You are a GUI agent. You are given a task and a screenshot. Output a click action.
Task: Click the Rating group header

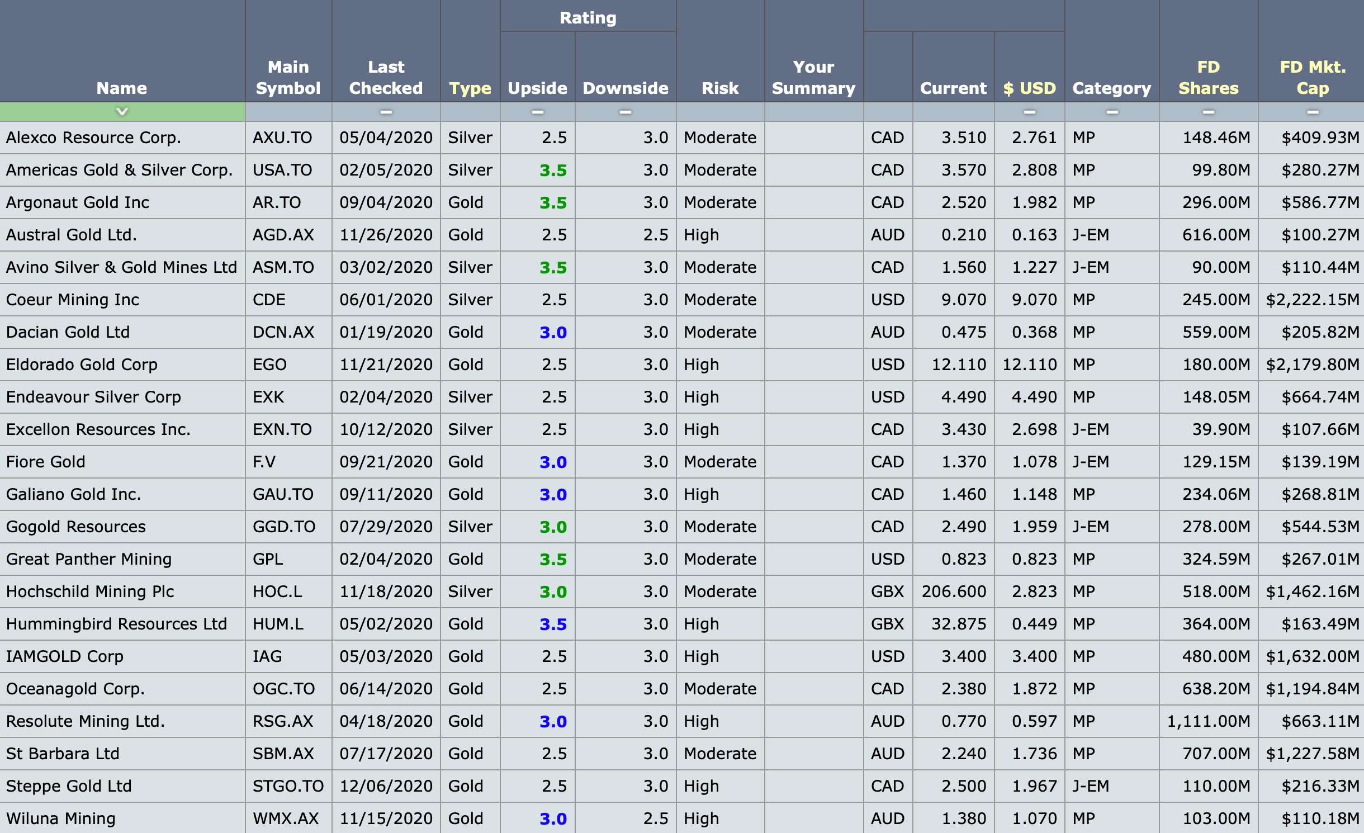(x=588, y=17)
